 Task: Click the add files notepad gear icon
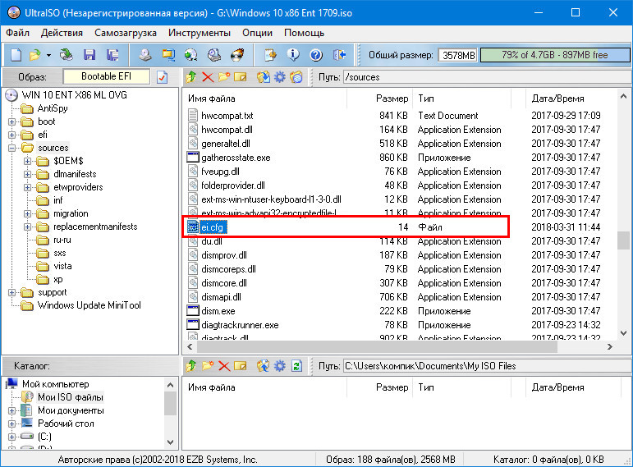[270, 55]
